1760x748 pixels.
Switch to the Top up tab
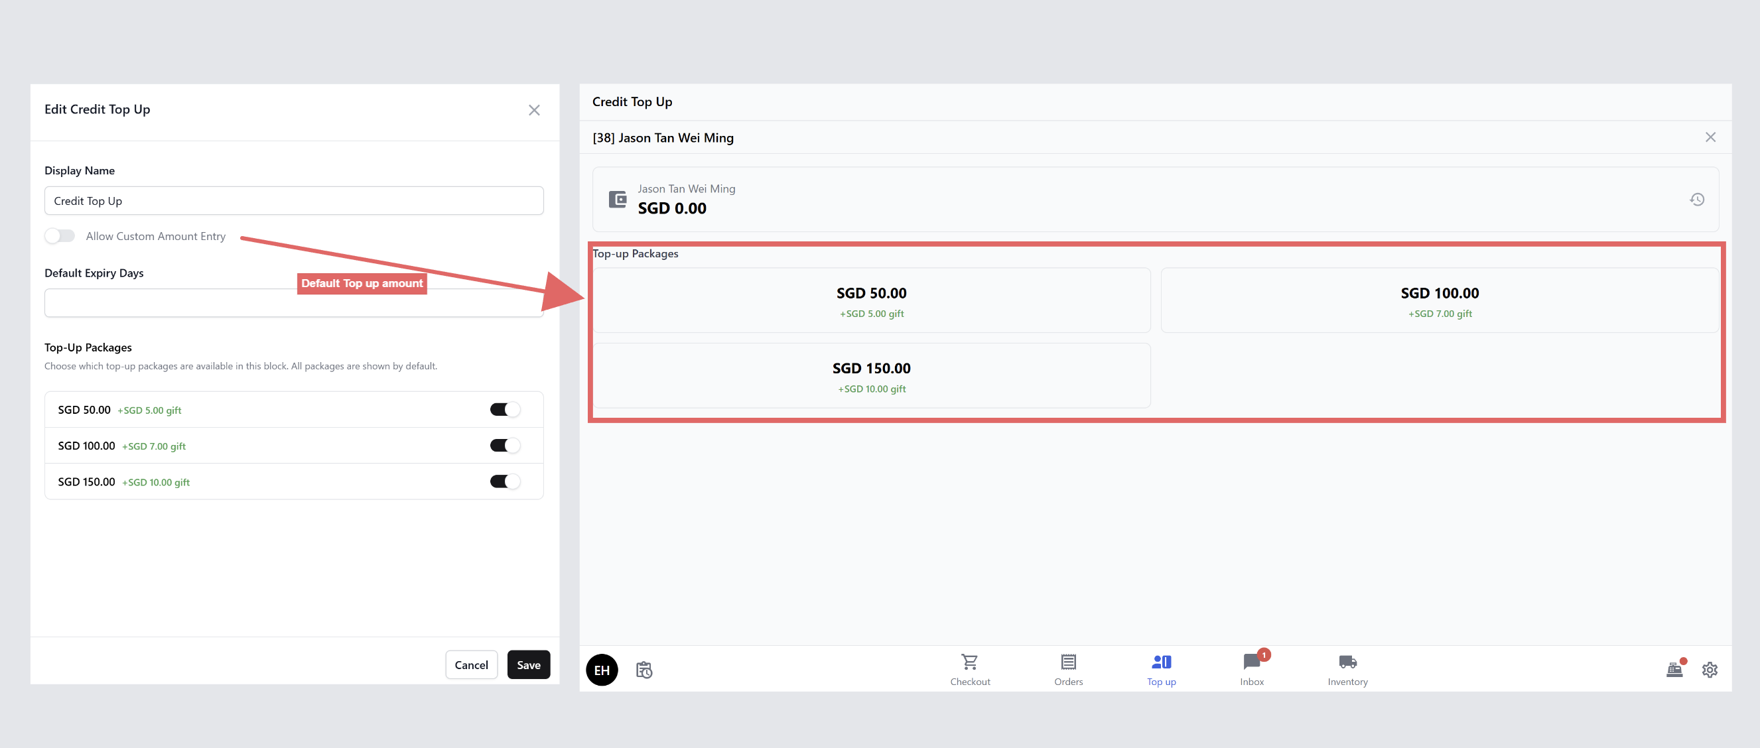click(1161, 668)
